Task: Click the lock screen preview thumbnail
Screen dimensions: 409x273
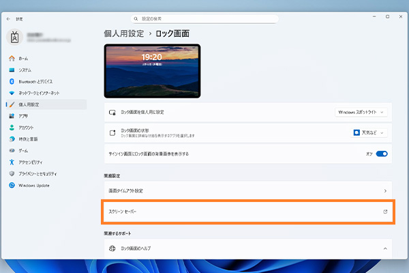Action: coord(152,71)
